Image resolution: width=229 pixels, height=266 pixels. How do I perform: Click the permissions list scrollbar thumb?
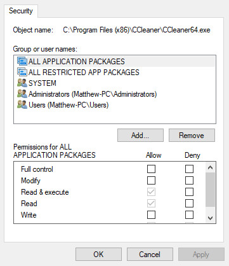click(210, 190)
